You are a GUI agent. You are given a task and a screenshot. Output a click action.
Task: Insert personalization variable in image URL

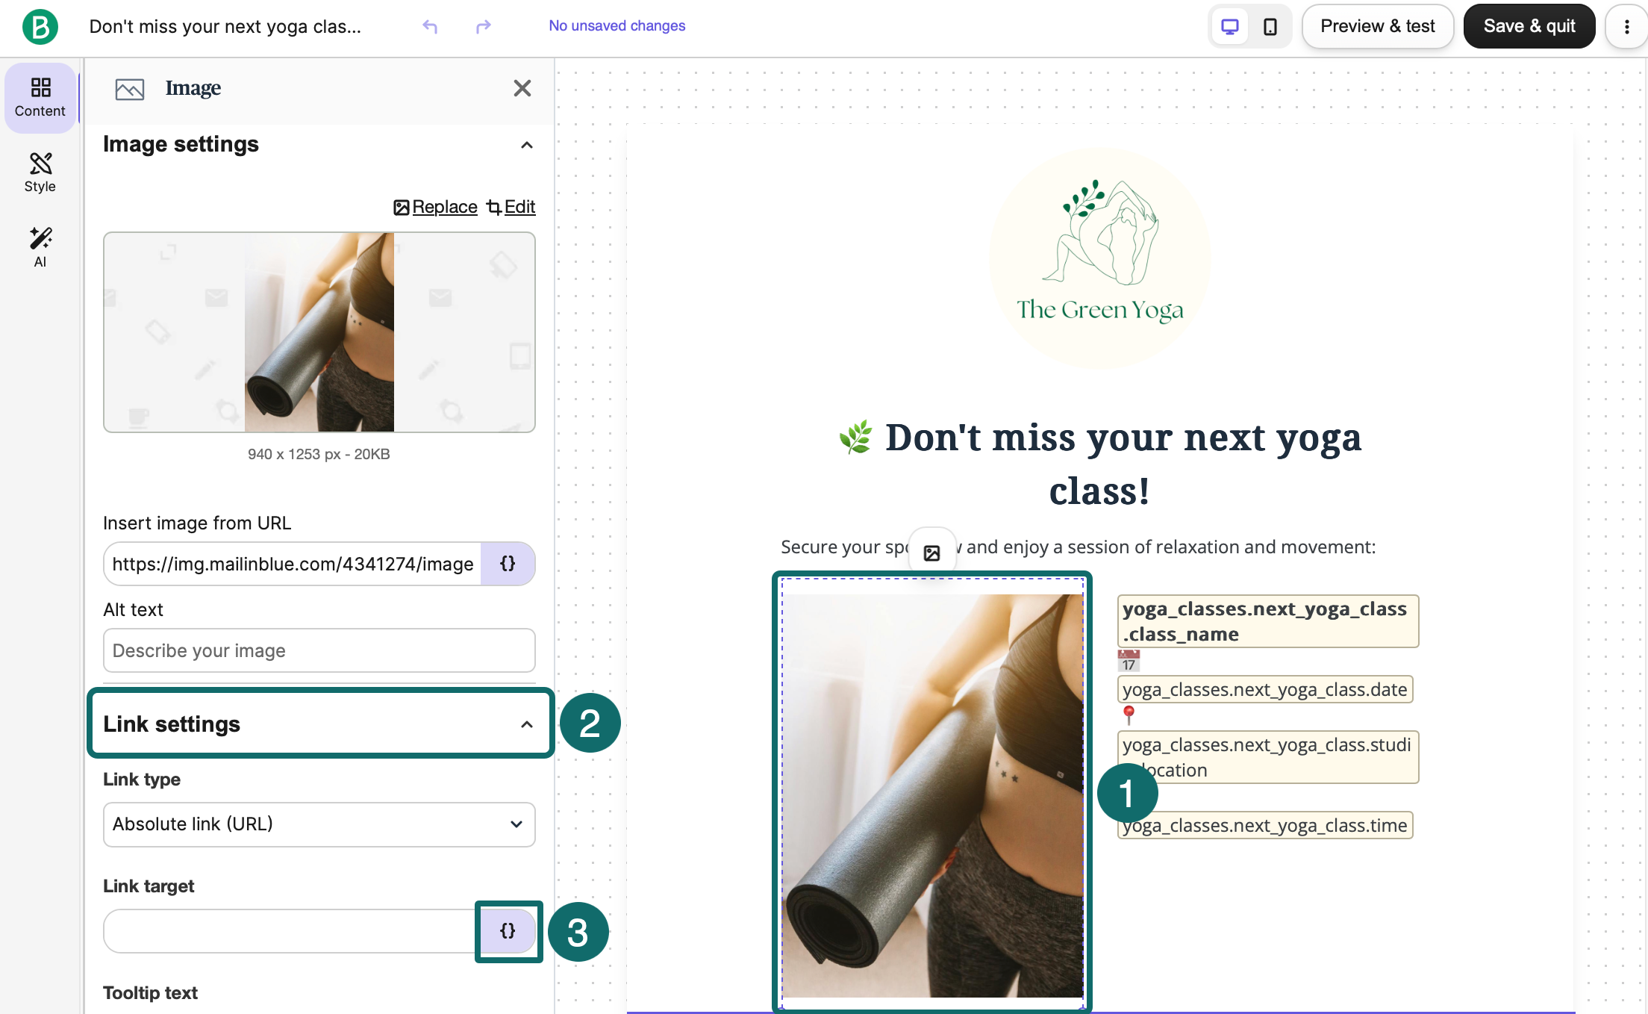pyautogui.click(x=508, y=564)
